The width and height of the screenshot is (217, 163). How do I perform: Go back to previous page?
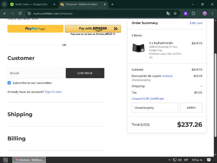(5, 14)
